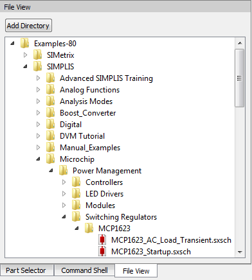Expand the Boost_Converter node
252x280 pixels.
(x=38, y=113)
